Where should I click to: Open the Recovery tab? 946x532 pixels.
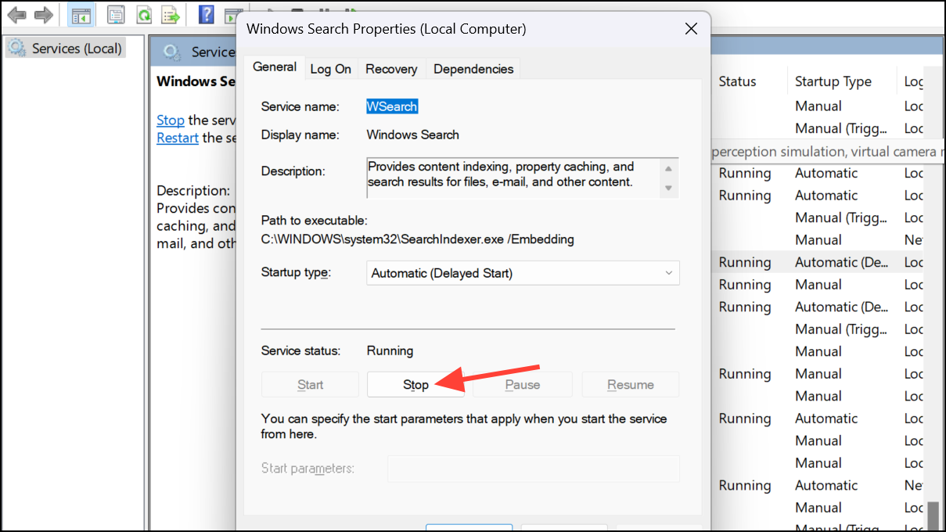[391, 69]
